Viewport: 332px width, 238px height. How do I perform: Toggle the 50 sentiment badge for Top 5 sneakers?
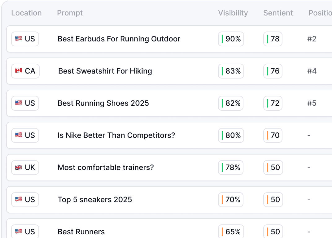(x=273, y=200)
